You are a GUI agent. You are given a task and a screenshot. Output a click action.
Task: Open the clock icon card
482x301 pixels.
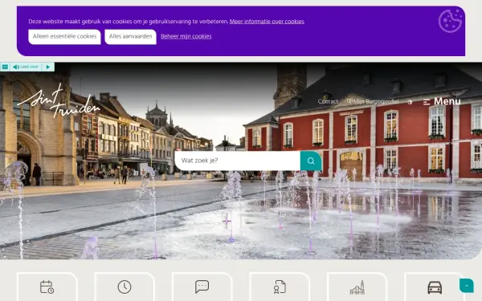pos(125,287)
